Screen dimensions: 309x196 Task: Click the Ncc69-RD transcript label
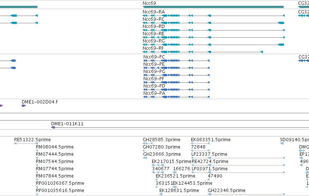[x=154, y=26]
